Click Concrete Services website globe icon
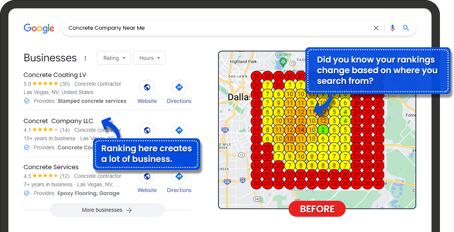 147,177
